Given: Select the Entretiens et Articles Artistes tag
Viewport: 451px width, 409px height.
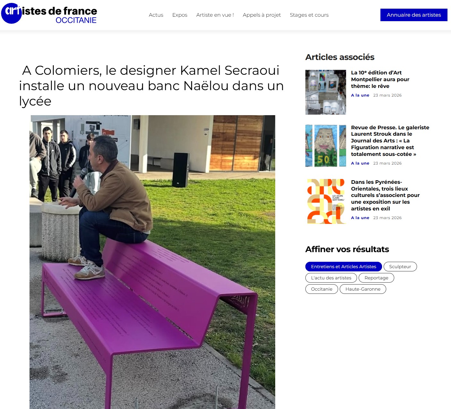Looking at the screenshot, I should coord(344,267).
